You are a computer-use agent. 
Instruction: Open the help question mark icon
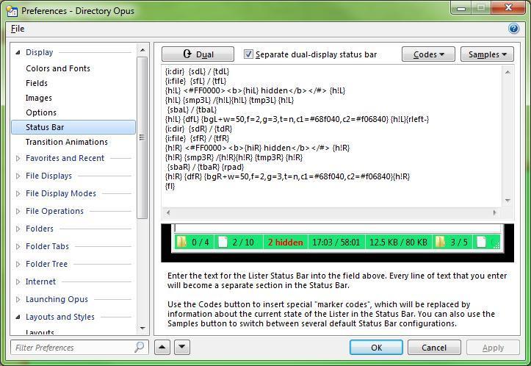(513, 29)
